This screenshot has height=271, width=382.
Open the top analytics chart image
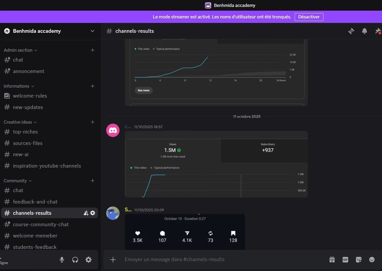click(x=216, y=72)
